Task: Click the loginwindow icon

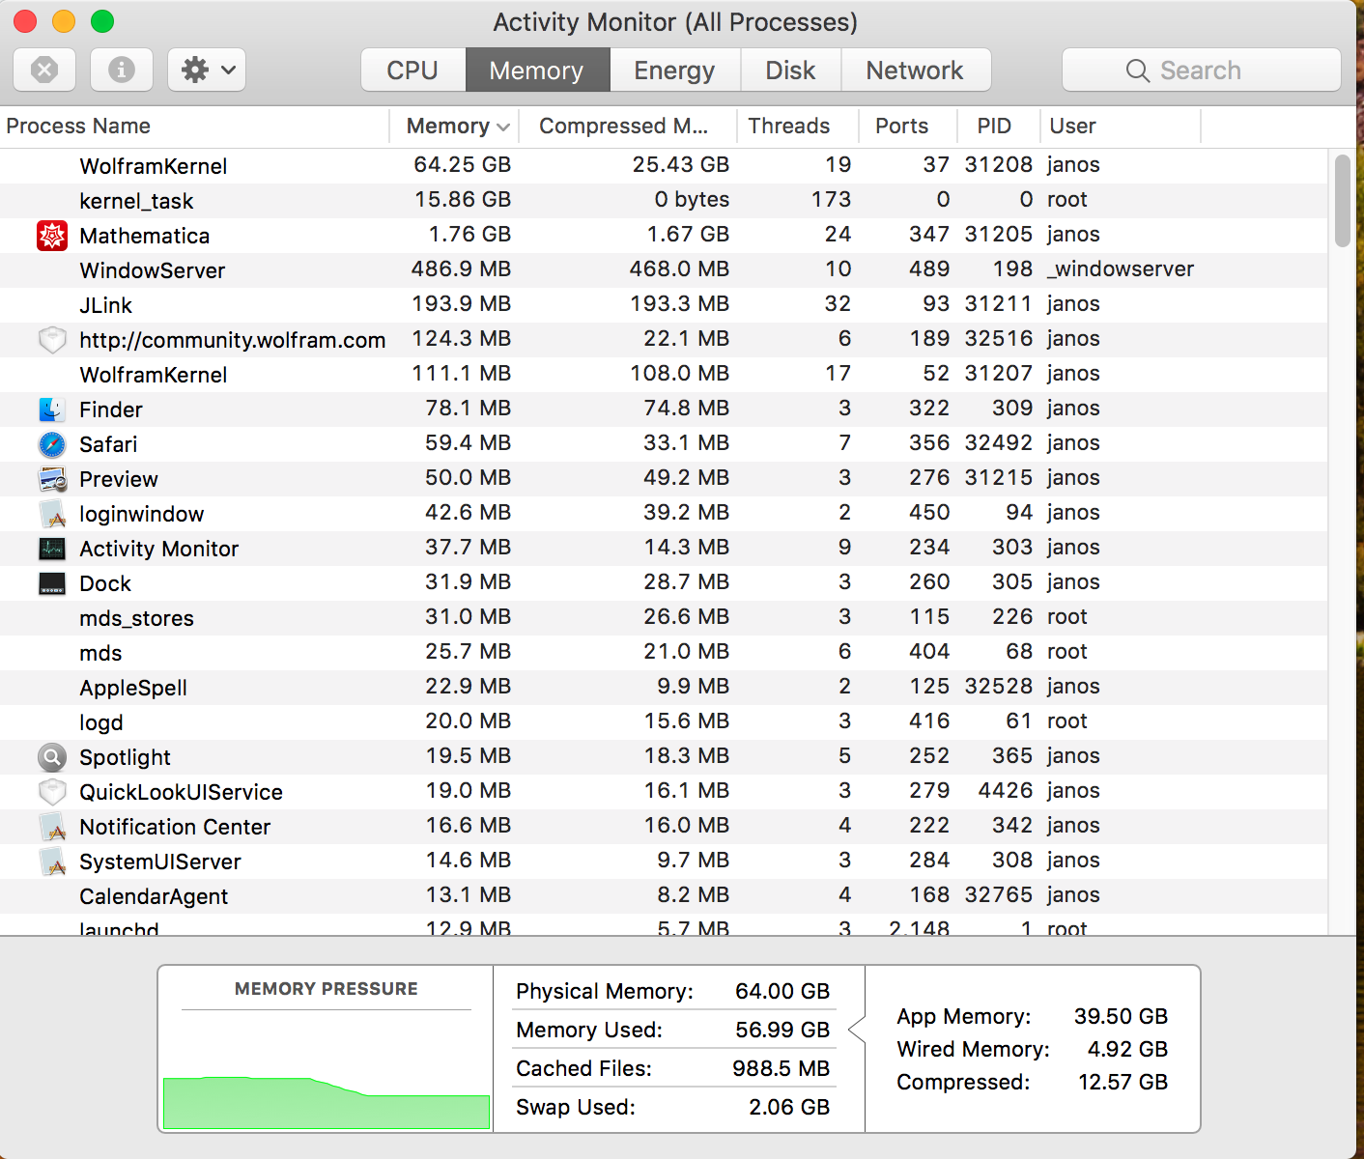Action: click(x=52, y=514)
